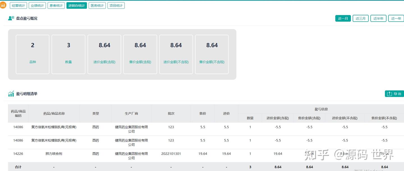
Task: Open the 医务统计 tab
Action: [x=97, y=5]
